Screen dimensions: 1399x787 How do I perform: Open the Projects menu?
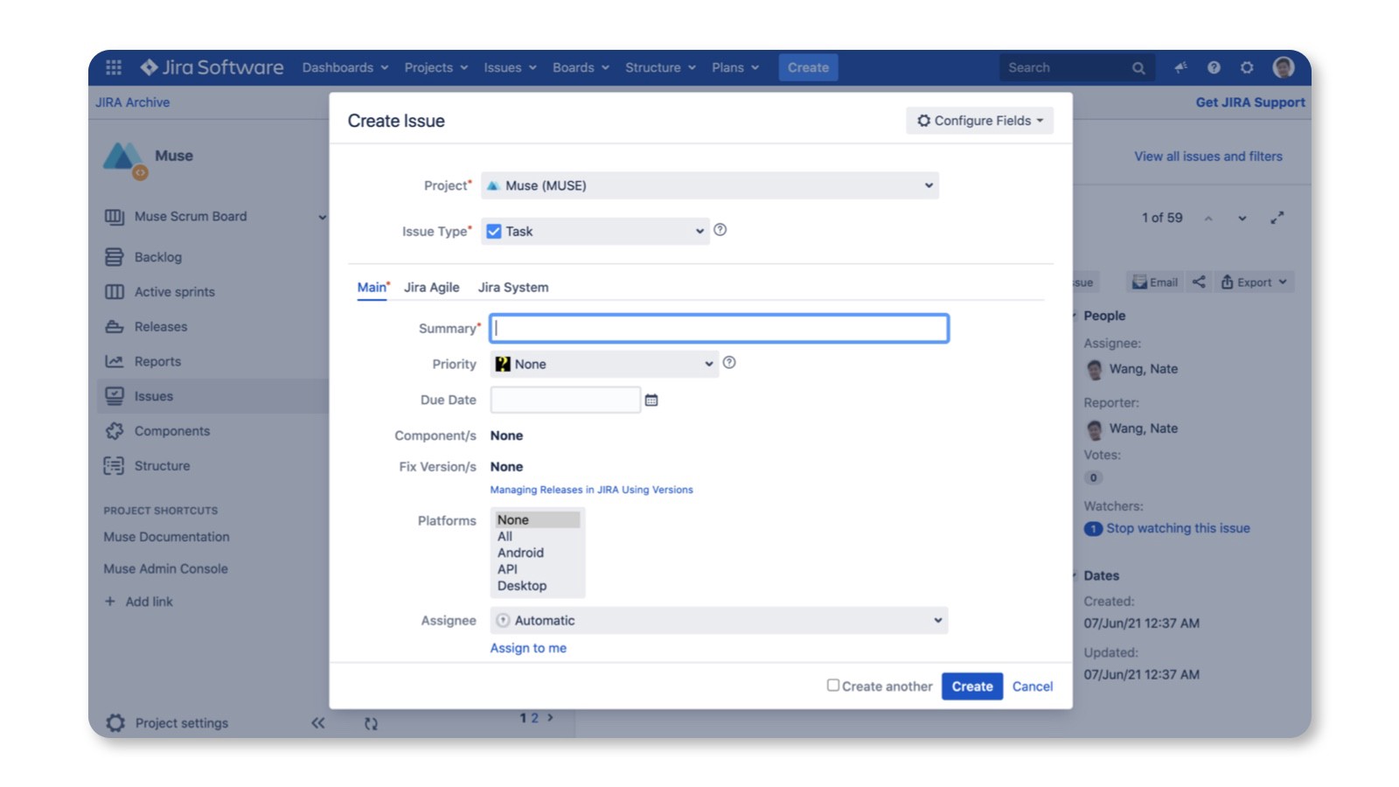click(x=436, y=67)
